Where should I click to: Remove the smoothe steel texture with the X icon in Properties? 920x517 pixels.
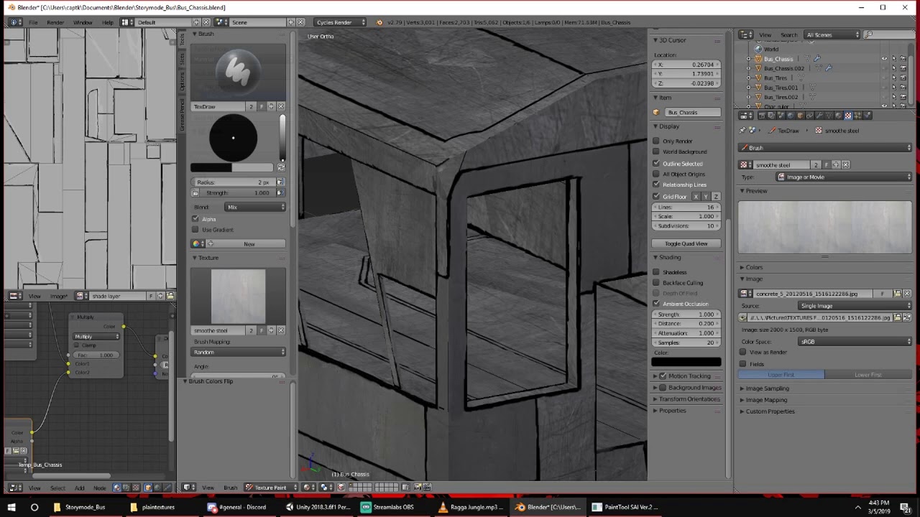845,165
